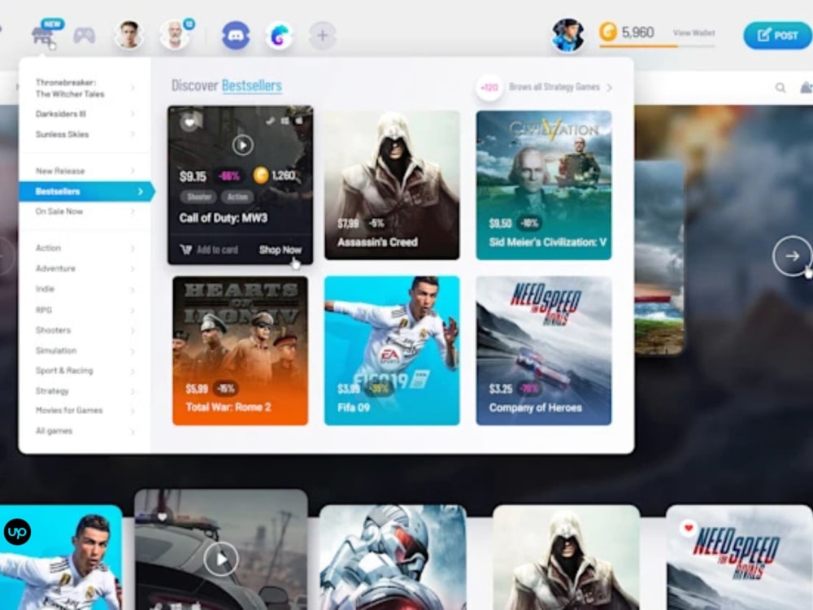Click the gold coin balance icon

(x=607, y=33)
